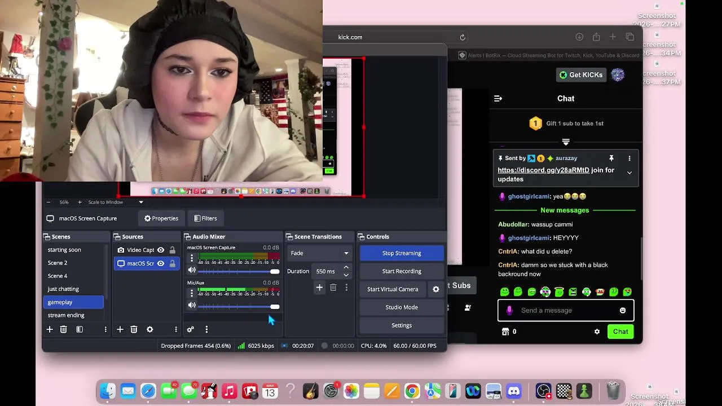Open Mic/Aux audio options dots

tap(192, 293)
